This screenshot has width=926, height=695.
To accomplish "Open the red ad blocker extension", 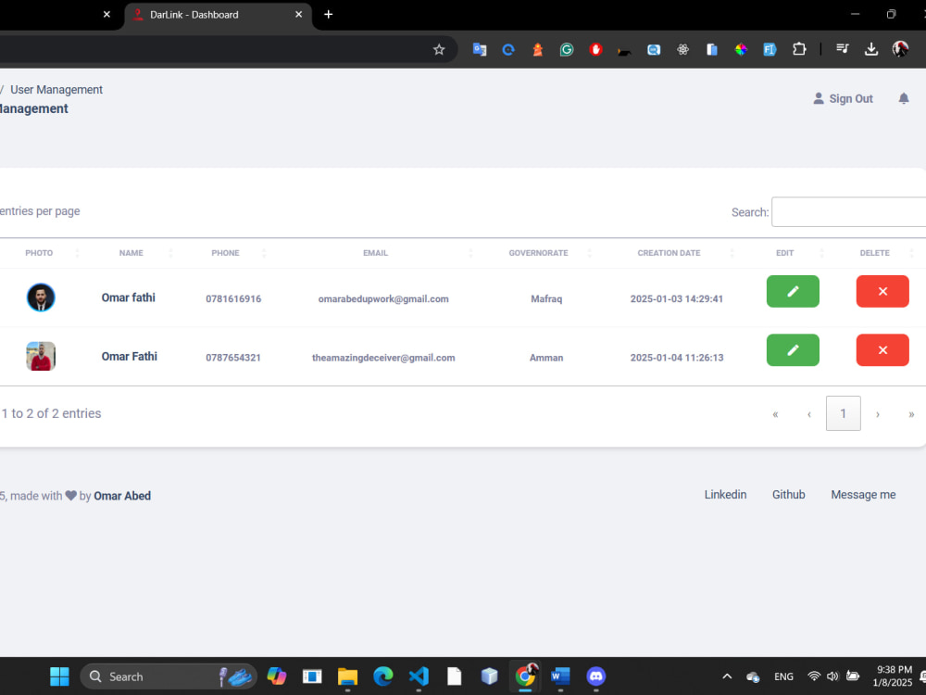I will coord(595,50).
